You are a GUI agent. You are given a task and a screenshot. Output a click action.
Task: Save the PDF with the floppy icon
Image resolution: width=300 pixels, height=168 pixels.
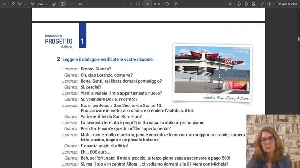click(x=246, y=4)
